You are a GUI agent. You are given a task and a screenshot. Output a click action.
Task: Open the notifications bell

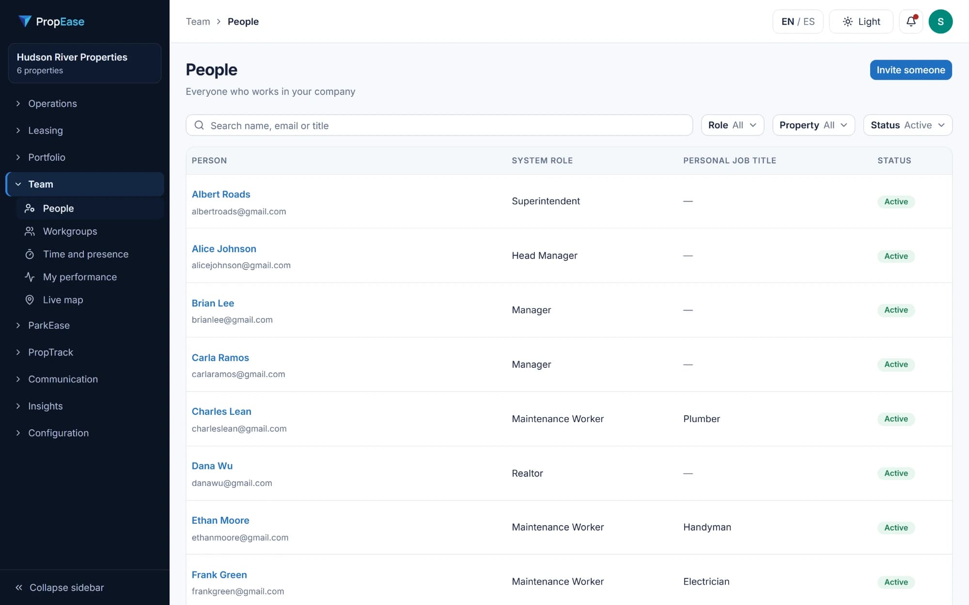click(x=911, y=21)
